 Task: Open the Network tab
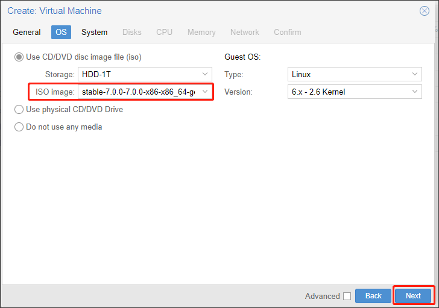[x=244, y=32]
